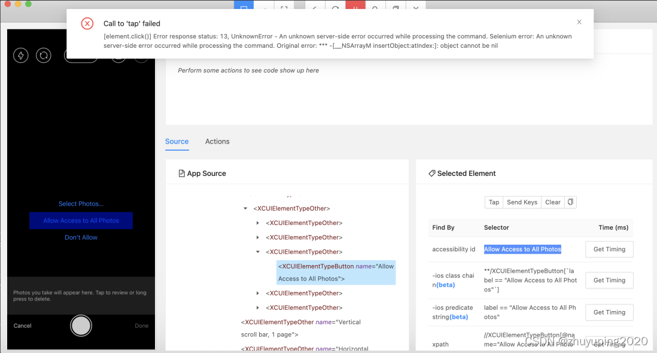Screen dimensions: 657x353
Task: Get Timing for -ios predicate string selector
Action: tap(609, 312)
